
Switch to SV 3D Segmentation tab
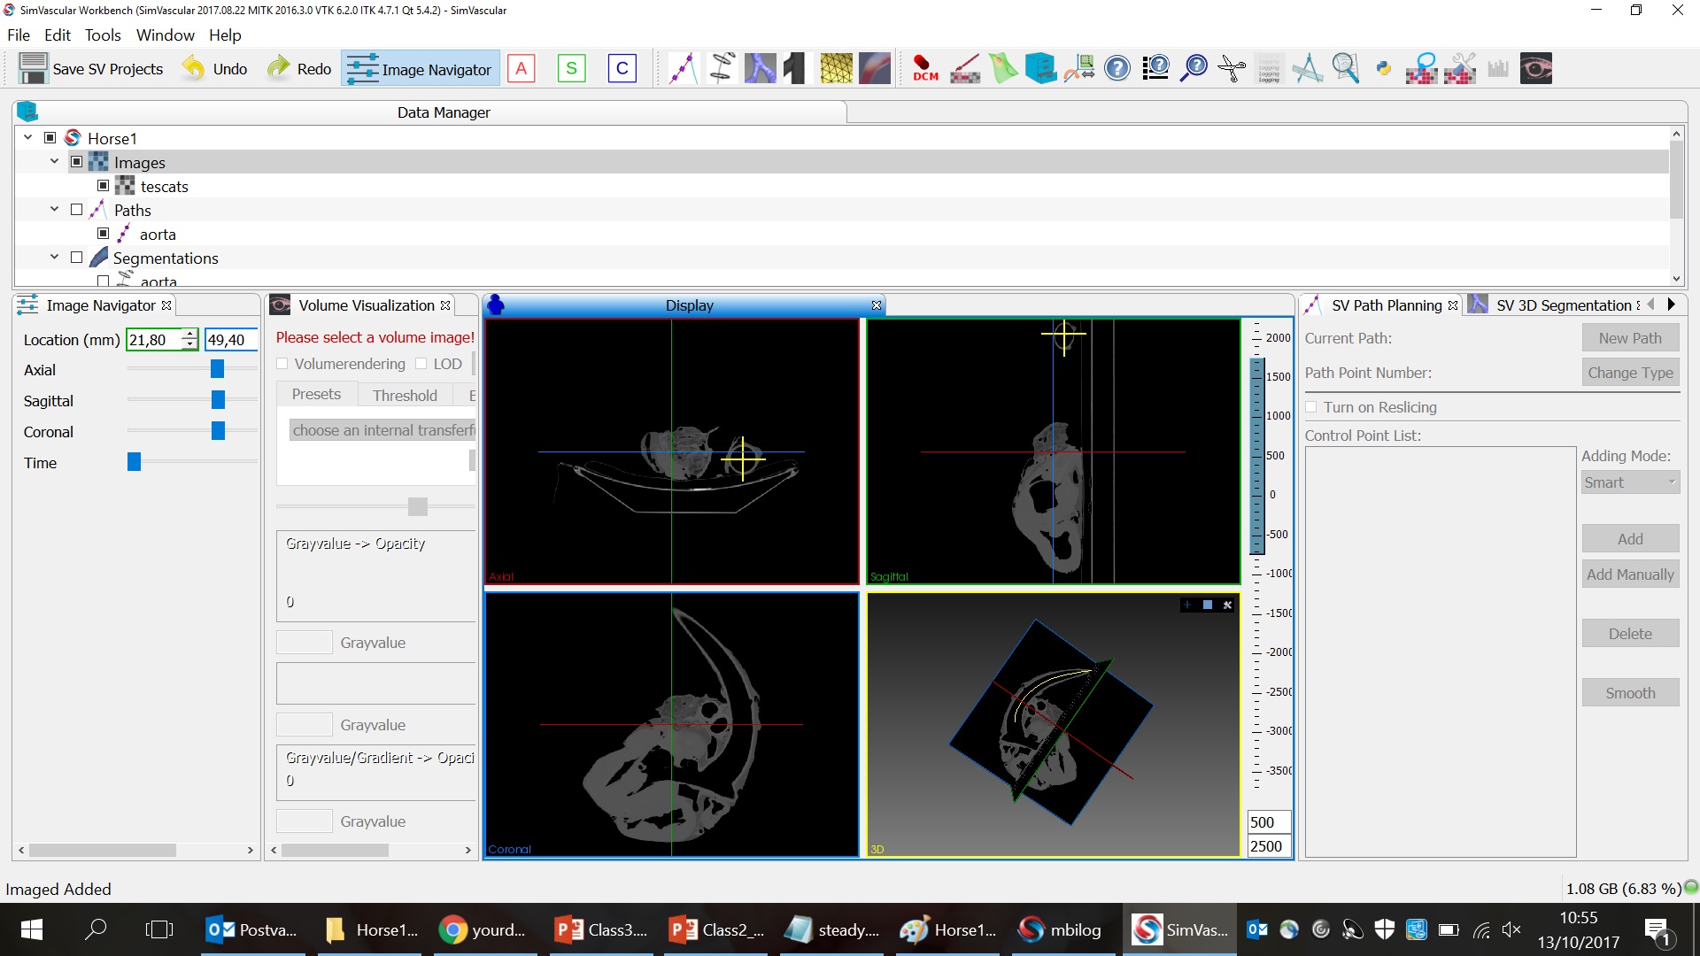(x=1554, y=305)
